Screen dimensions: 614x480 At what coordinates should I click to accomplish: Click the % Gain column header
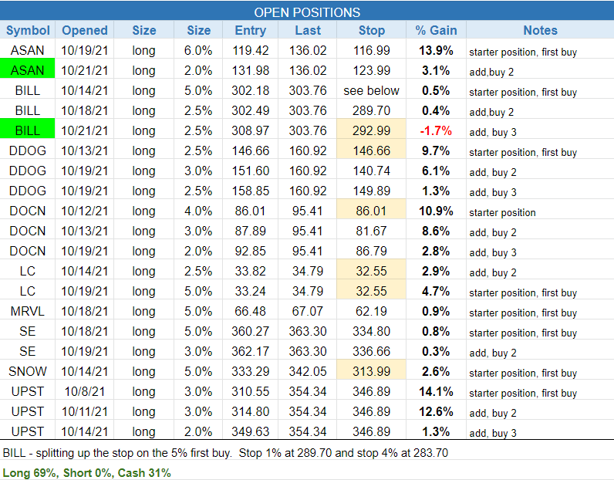tap(436, 30)
